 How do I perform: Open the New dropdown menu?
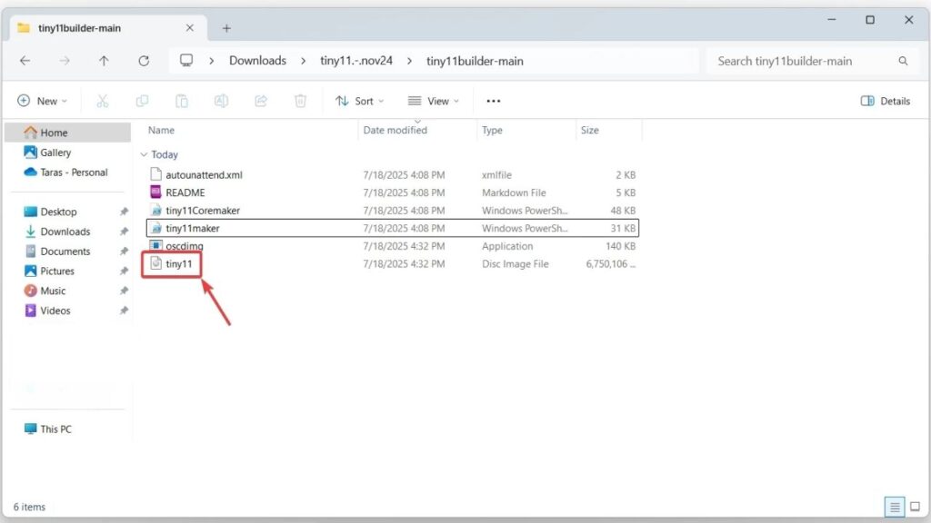(x=42, y=101)
